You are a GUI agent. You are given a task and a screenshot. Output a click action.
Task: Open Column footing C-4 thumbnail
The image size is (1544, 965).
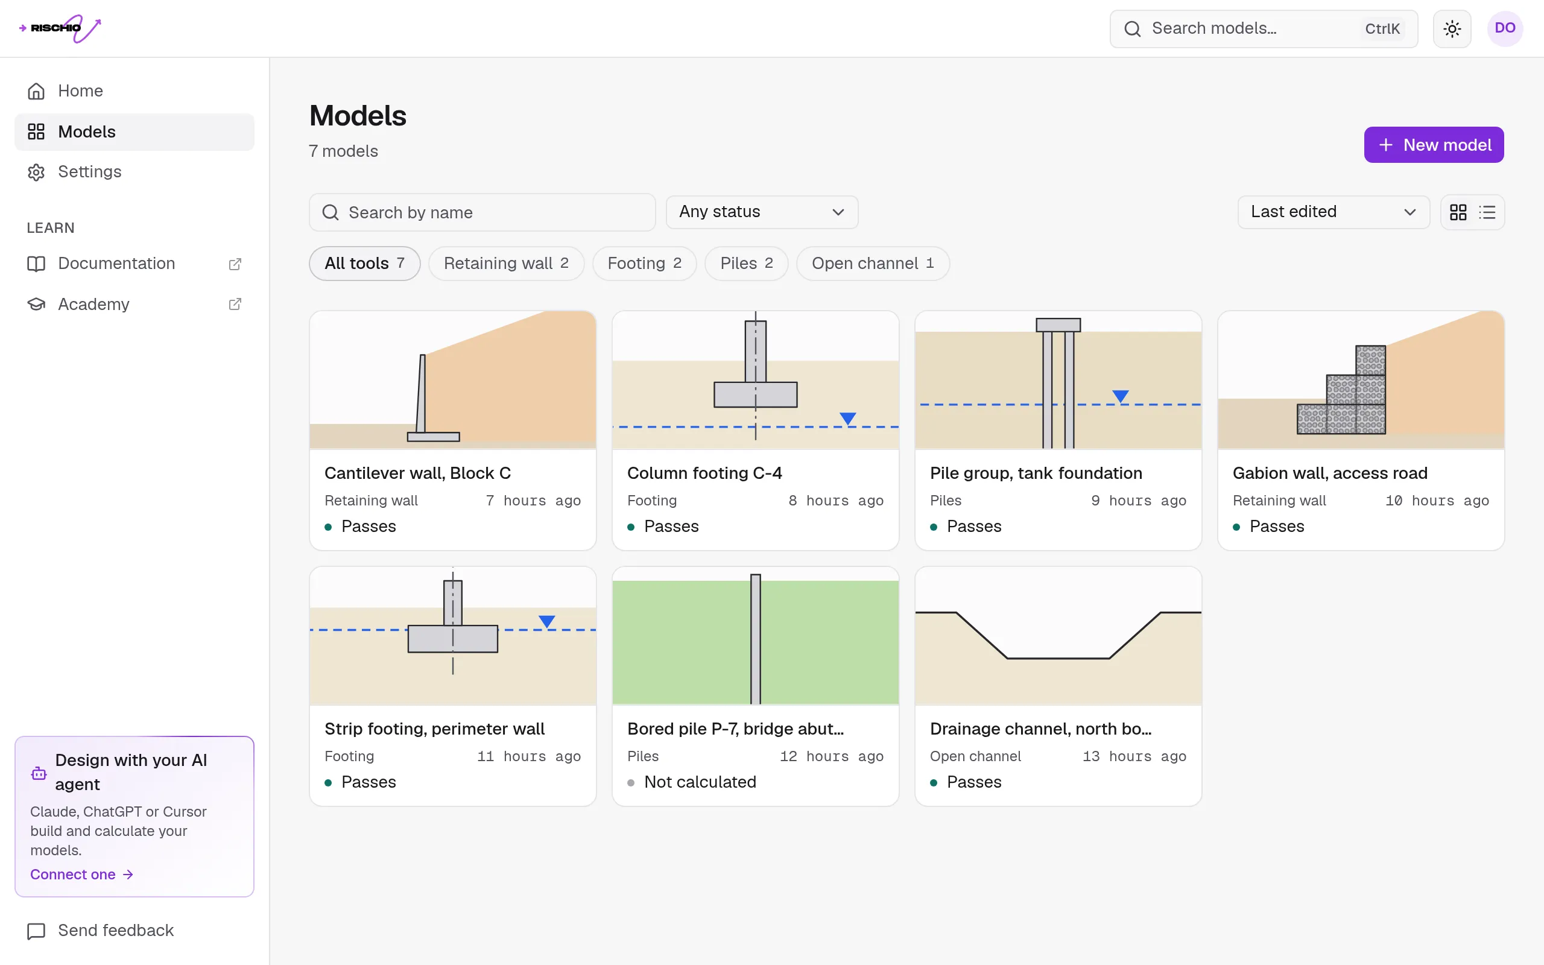(x=755, y=381)
